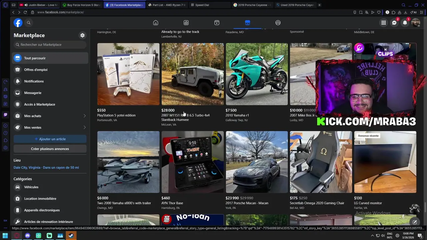Screen dimensions: 427x240
Task: Open 2007 M1151 Humvee listing photo
Action: (x=192, y=74)
